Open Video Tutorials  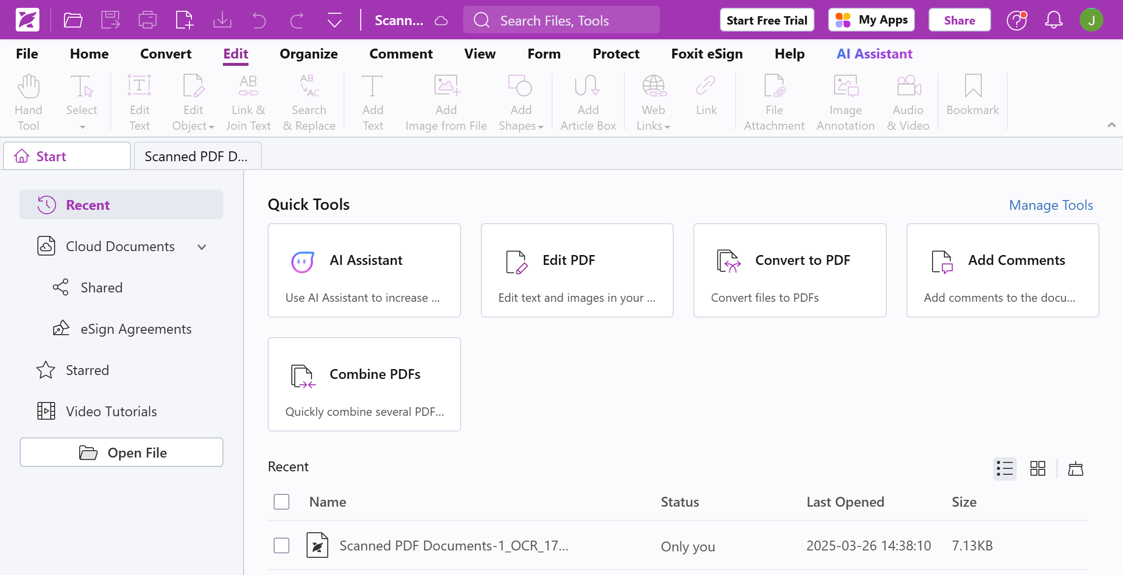97,411
